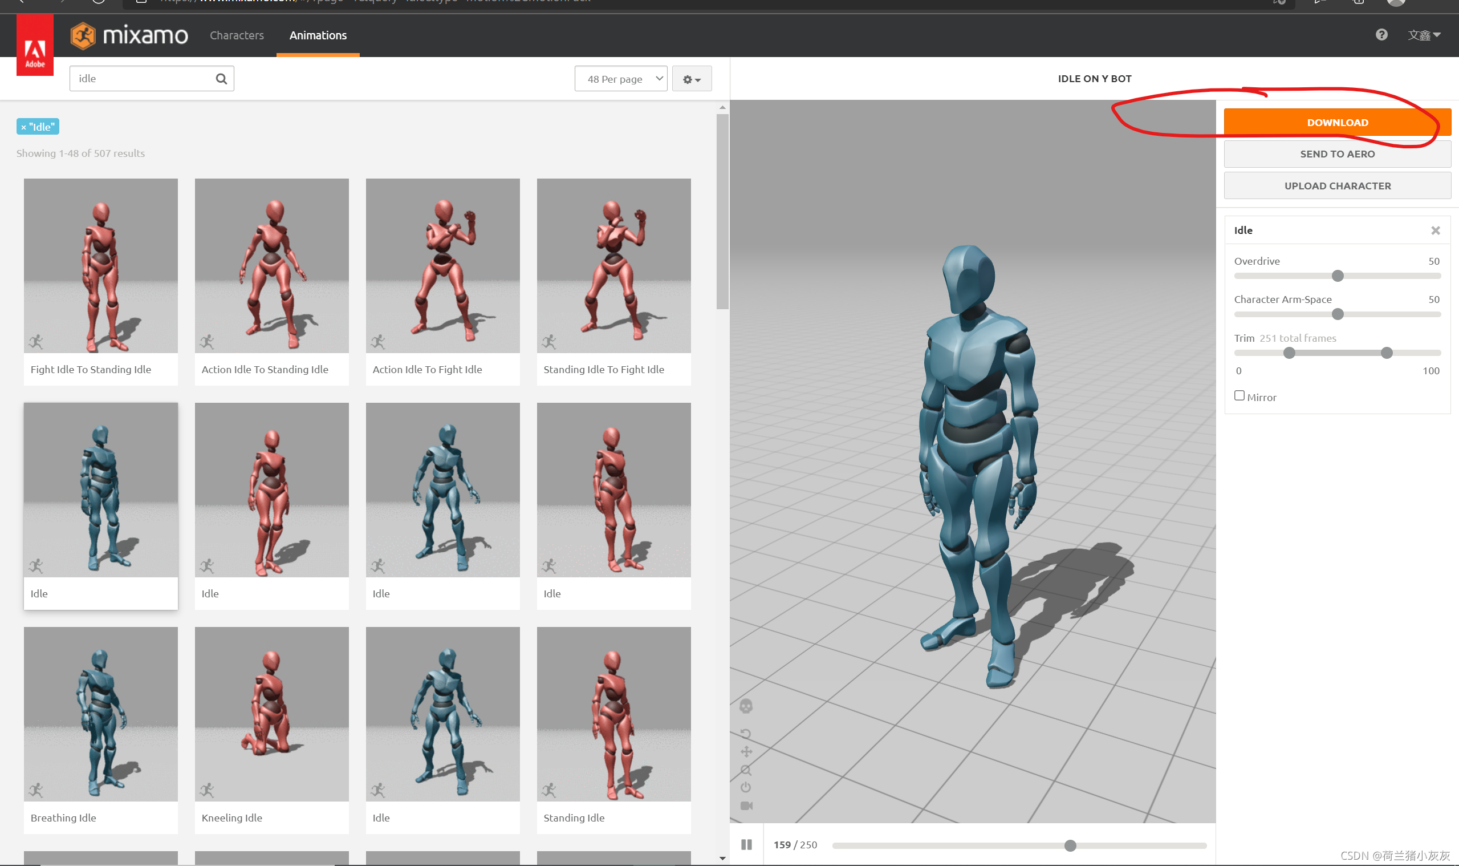
Task: Expand the gear settings dropdown
Action: [x=692, y=79]
